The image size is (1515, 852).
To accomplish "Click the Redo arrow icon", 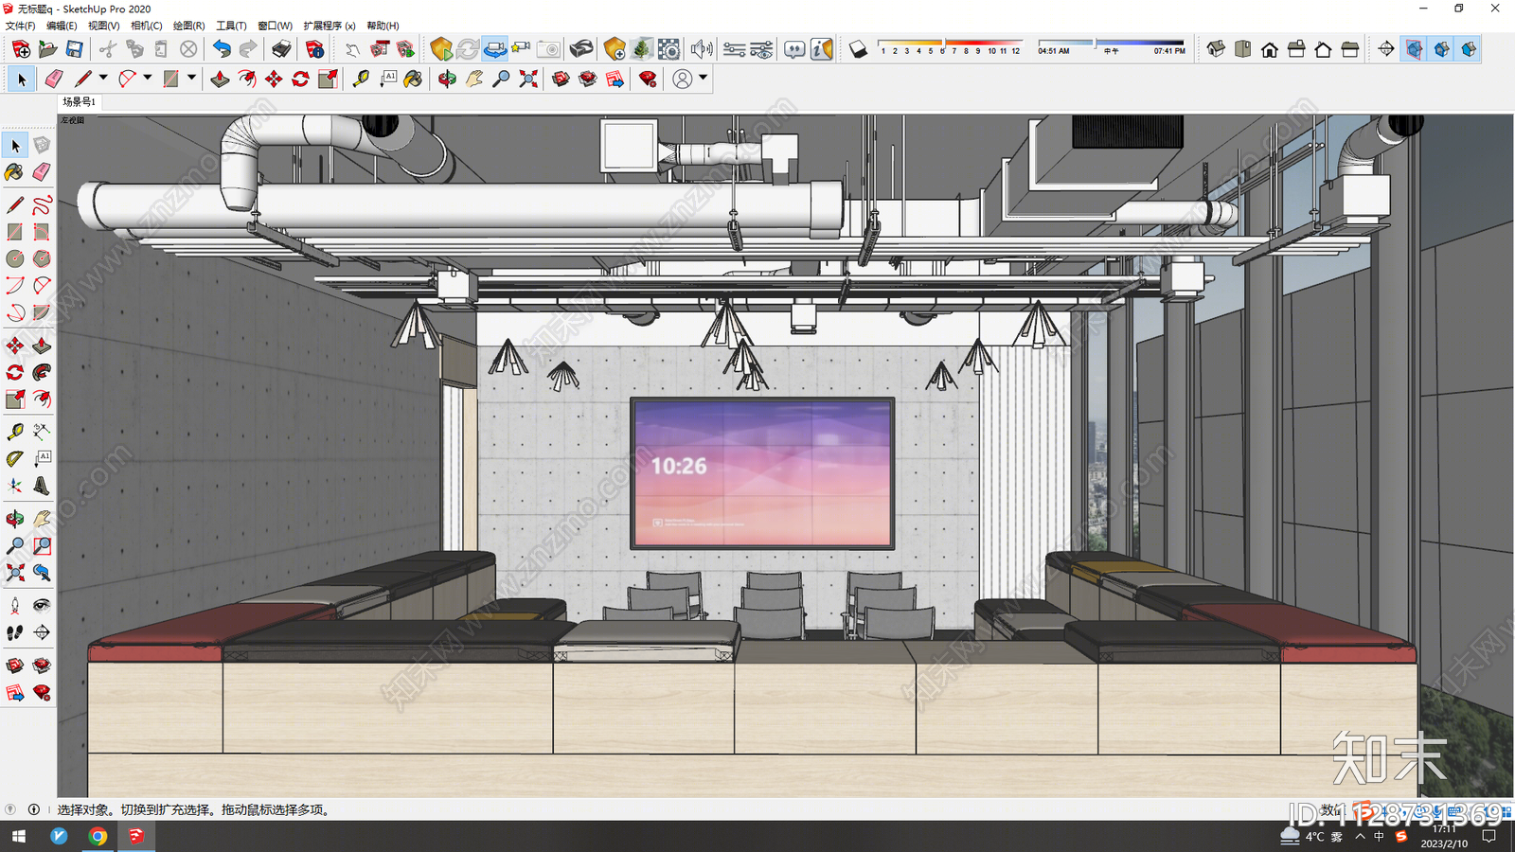I will pos(248,49).
